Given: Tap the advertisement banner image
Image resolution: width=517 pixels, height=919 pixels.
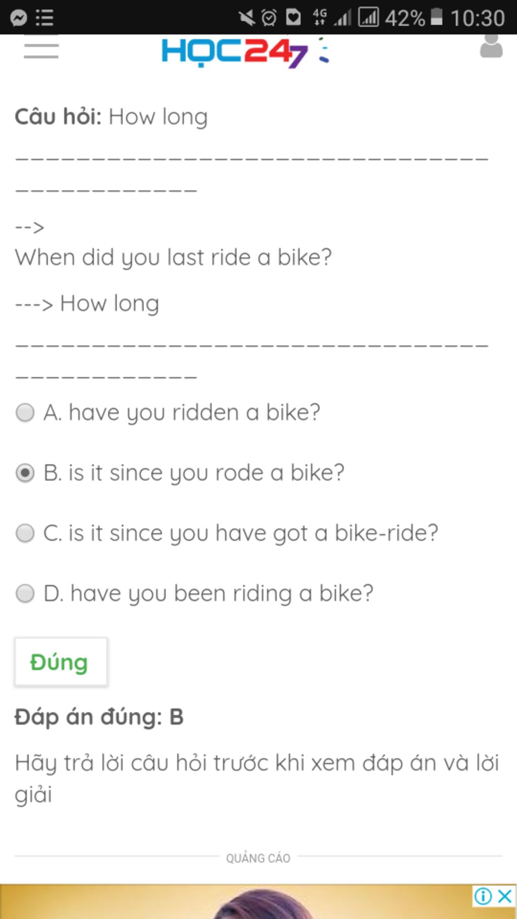Looking at the screenshot, I should (x=258, y=901).
